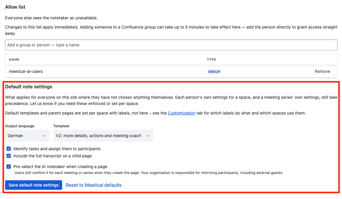Image resolution: width=342 pixels, height=199 pixels.
Task: Click the Template label
Action: click(61, 126)
